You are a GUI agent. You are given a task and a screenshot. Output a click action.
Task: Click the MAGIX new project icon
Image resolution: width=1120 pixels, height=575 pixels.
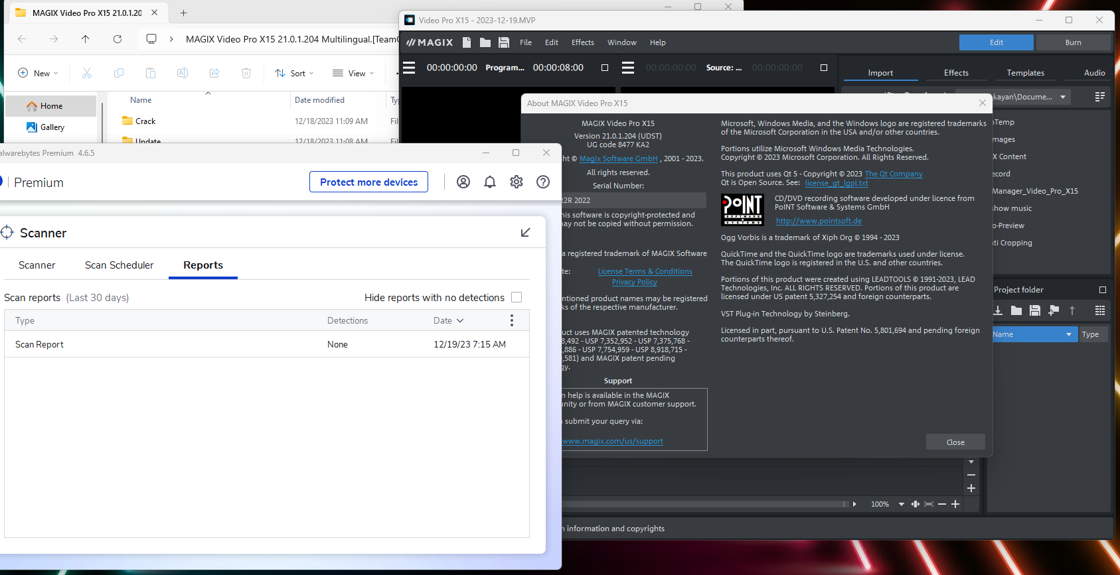(x=467, y=42)
